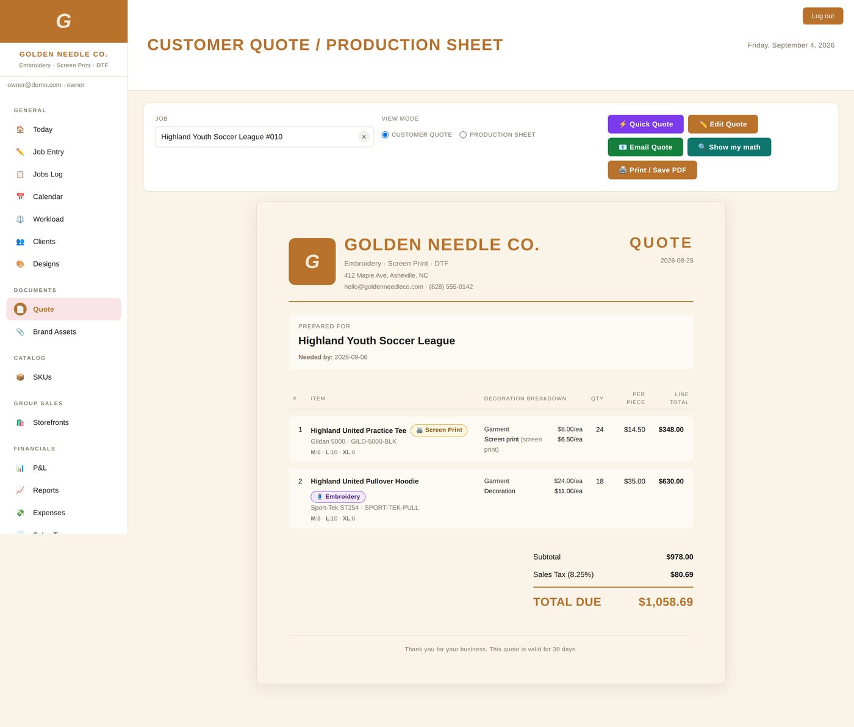Open SKUs catalog in the sidebar

[x=63, y=377]
